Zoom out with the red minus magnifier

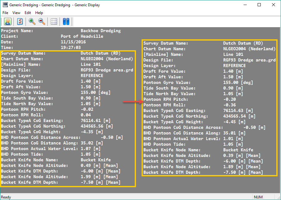coord(42,22)
